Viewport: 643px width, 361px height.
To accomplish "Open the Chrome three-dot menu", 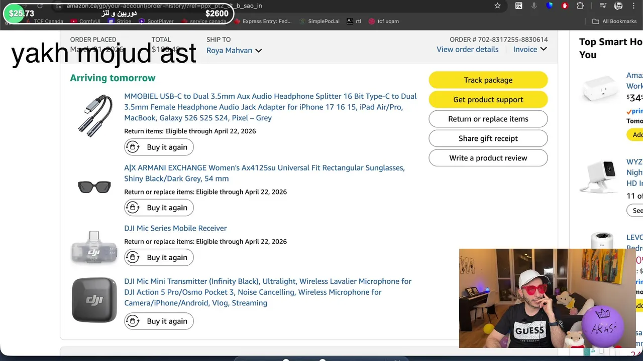I will click(634, 6).
